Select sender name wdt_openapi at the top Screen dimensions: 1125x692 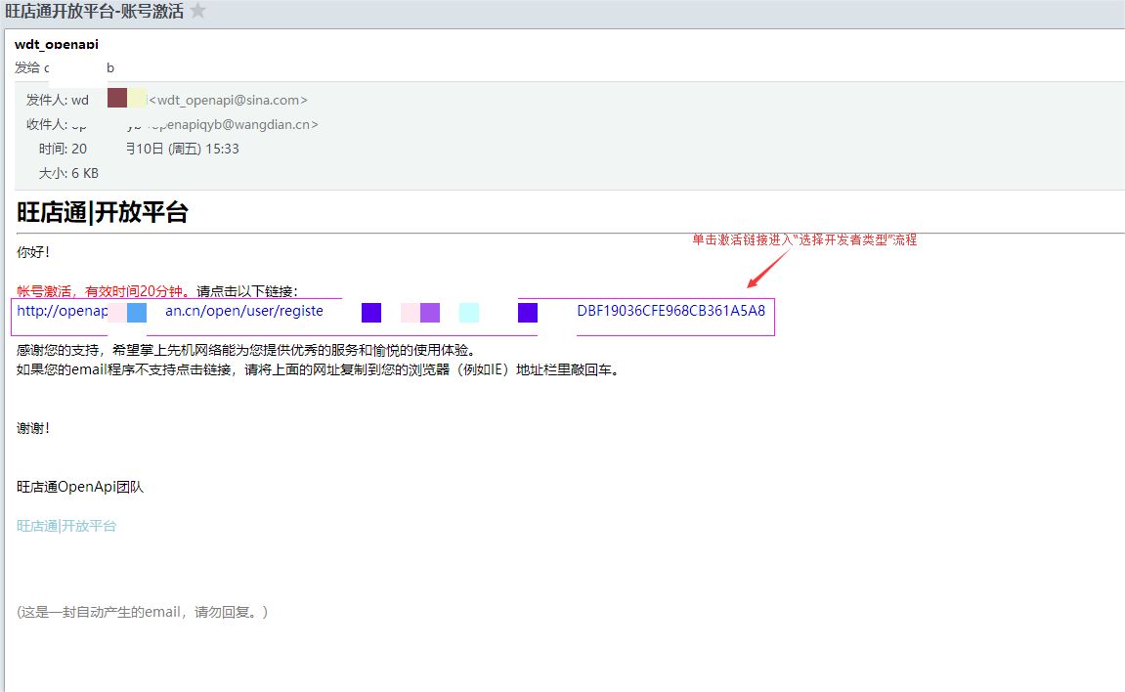click(x=57, y=44)
